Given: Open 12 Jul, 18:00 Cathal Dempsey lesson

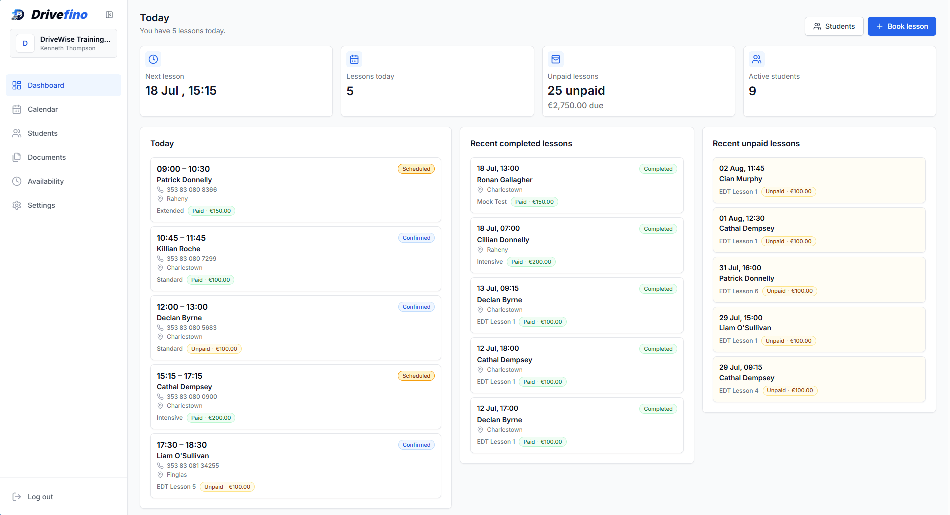Looking at the screenshot, I should [x=577, y=365].
